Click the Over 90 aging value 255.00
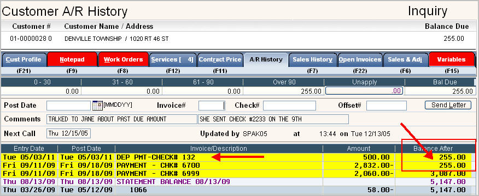The height and width of the screenshot is (196, 479). pyautogui.click(x=312, y=91)
